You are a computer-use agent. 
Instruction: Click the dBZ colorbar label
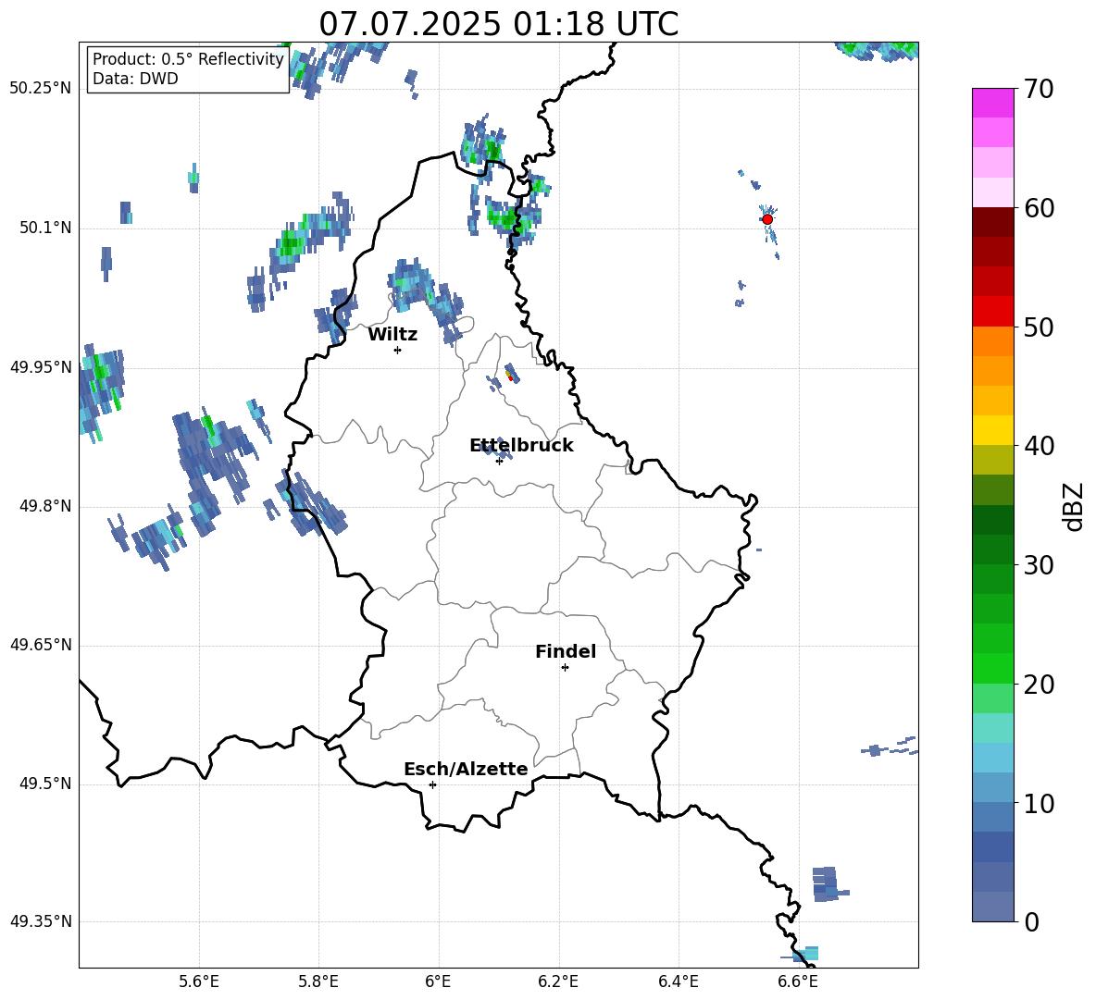[1072, 506]
